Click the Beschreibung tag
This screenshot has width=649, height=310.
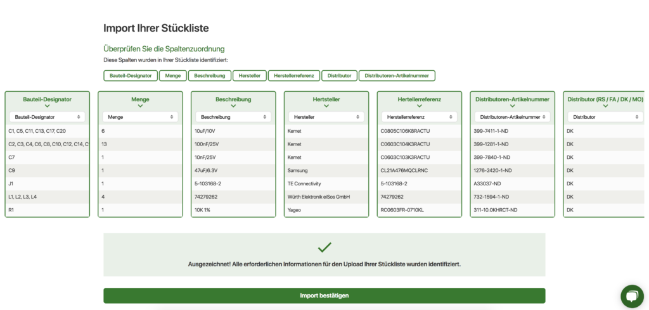coord(209,76)
